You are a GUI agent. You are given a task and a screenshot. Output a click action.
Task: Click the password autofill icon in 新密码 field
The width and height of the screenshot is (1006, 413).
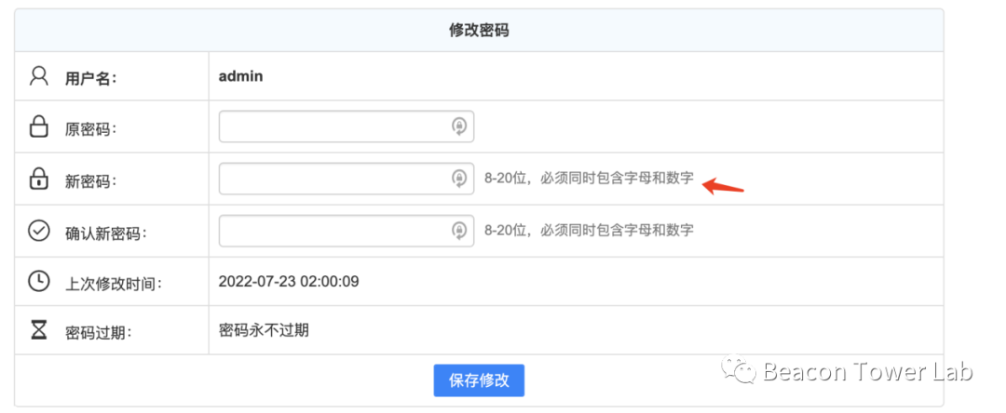coord(458,179)
